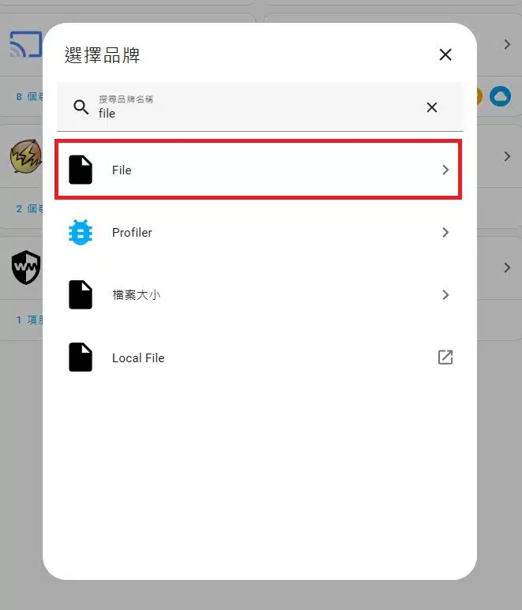Click the 檔案大小 file icon
This screenshot has height=610, width=522.
(81, 294)
